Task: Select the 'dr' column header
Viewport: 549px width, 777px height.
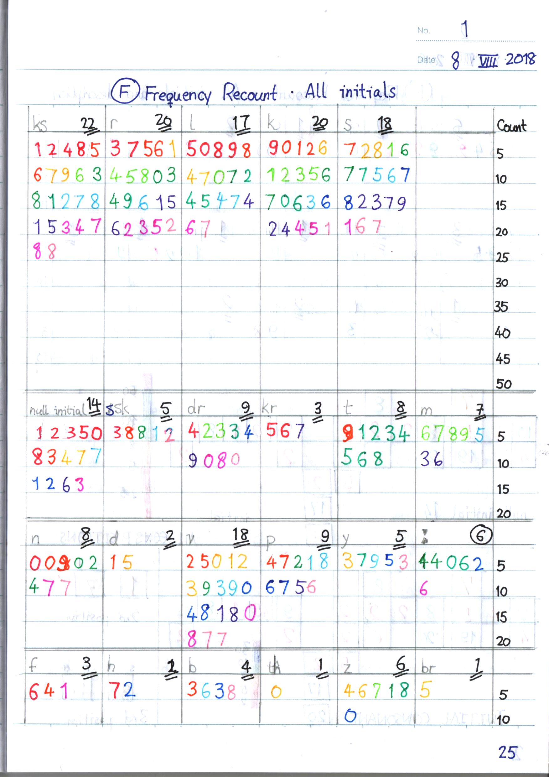Action: coord(196,409)
